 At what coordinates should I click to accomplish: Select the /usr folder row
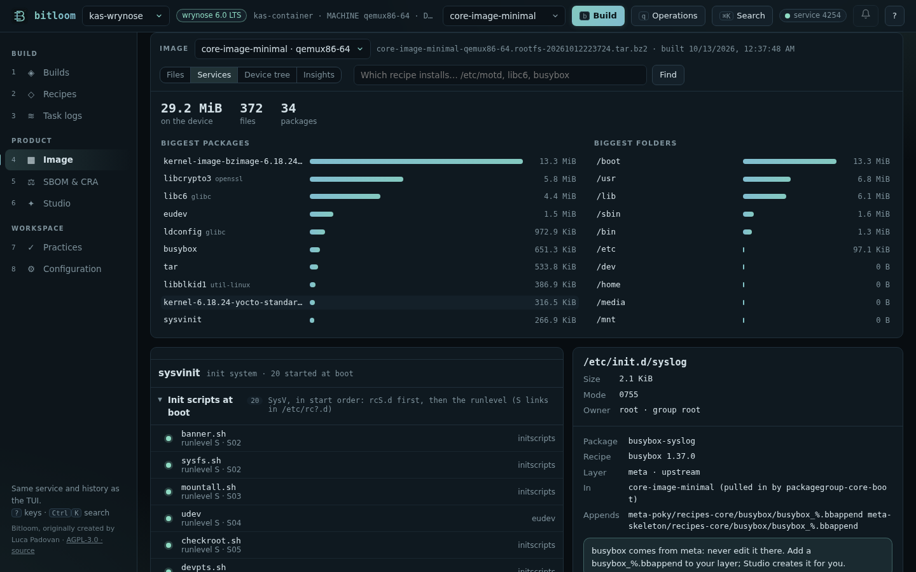743,179
